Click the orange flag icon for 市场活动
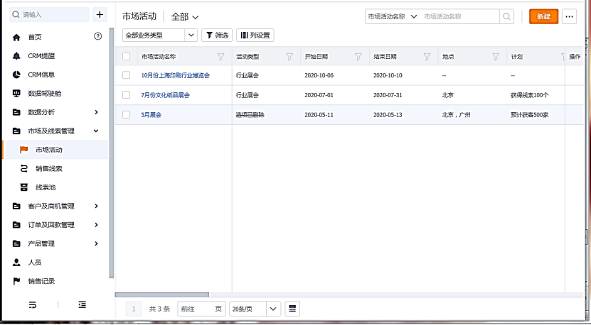This screenshot has width=591, height=325. [x=23, y=150]
